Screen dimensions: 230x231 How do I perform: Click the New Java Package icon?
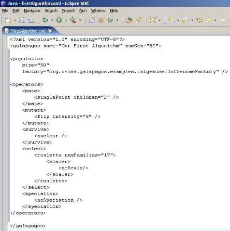[101, 20]
